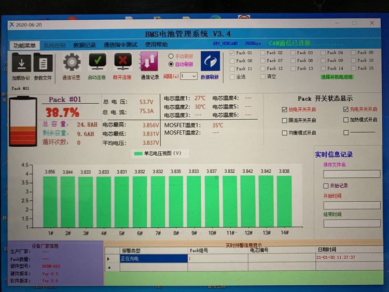Click cell 5# voltage bar 3.831
389x292 pixels.
coord(122,202)
